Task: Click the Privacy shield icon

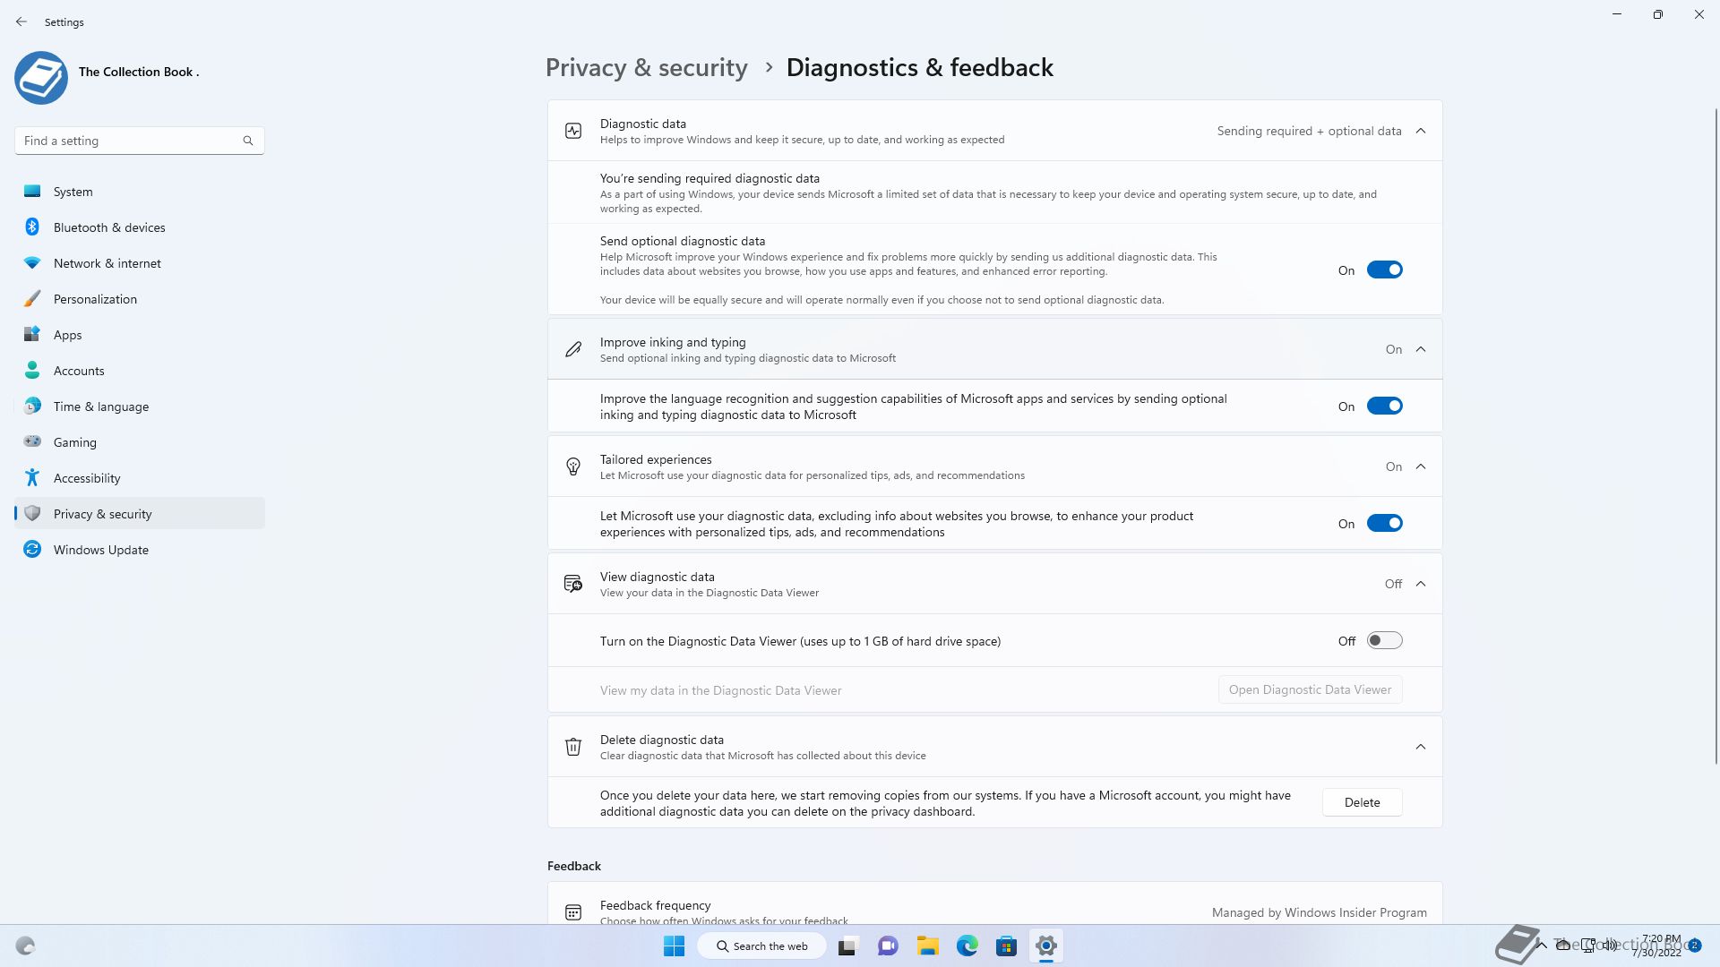Action: 32,513
